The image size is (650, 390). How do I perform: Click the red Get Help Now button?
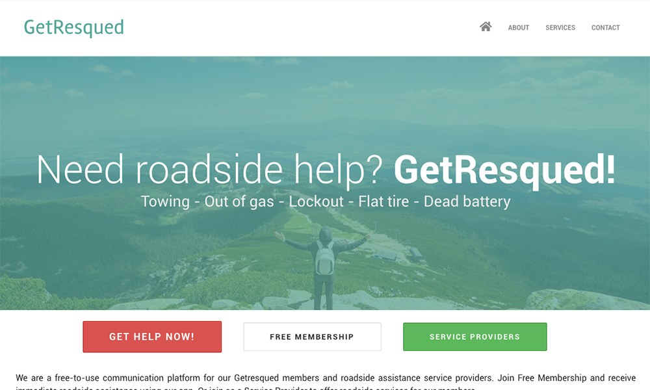pyautogui.click(x=152, y=337)
